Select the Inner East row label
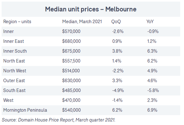 point(13,41)
